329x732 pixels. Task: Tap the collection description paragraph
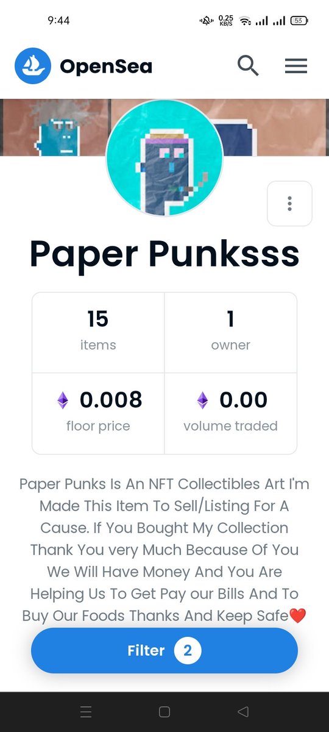[164, 550]
